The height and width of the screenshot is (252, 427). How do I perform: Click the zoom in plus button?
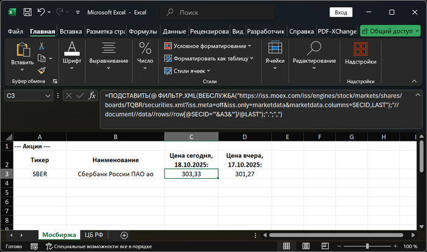point(395,246)
